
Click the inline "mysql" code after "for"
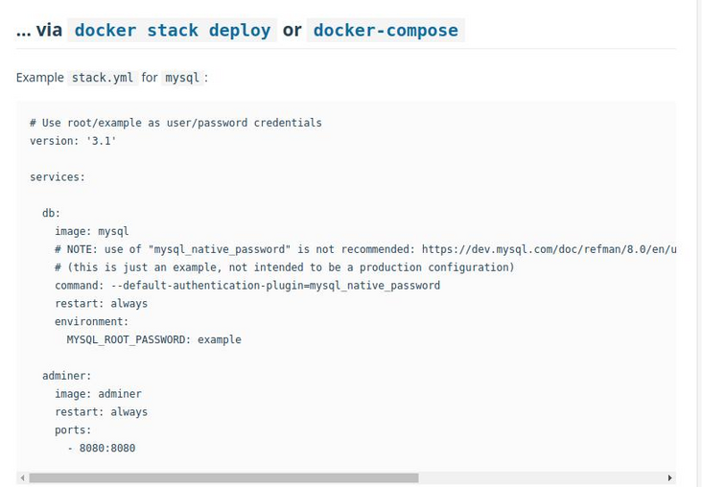click(x=182, y=78)
